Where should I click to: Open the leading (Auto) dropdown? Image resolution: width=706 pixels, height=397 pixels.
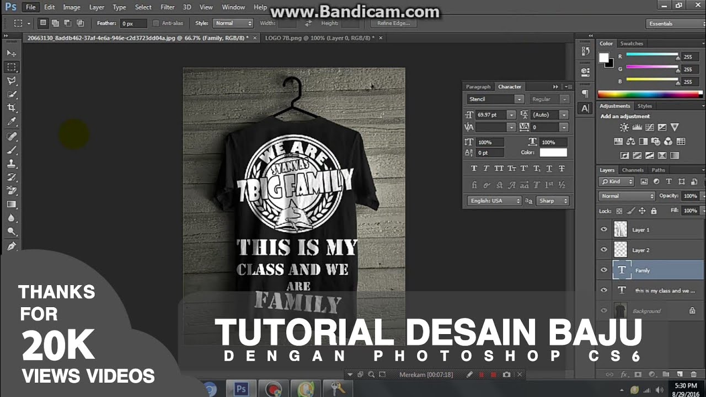[x=564, y=115]
